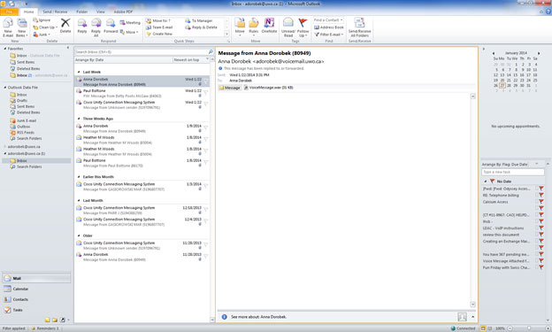The height and width of the screenshot is (332, 552).
Task: Switch to Calendar navigation
Action: [x=36, y=289]
